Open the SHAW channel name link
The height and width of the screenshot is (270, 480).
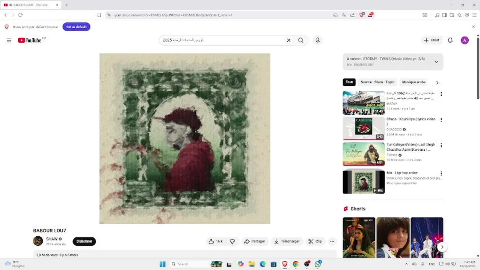point(52,239)
